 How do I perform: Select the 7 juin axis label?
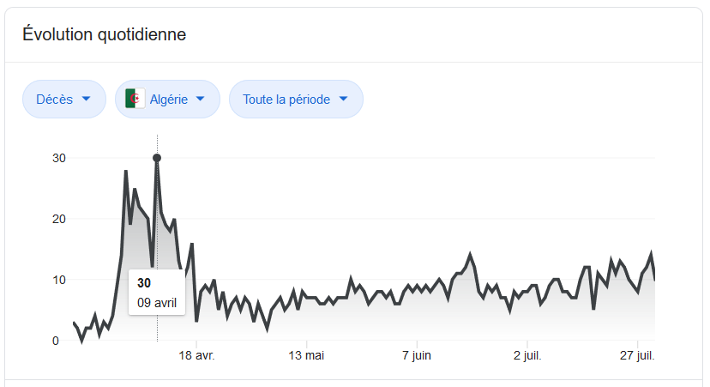[416, 355]
